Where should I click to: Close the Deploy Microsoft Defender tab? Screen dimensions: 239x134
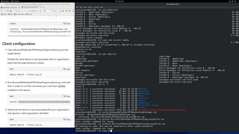pos(40,7)
